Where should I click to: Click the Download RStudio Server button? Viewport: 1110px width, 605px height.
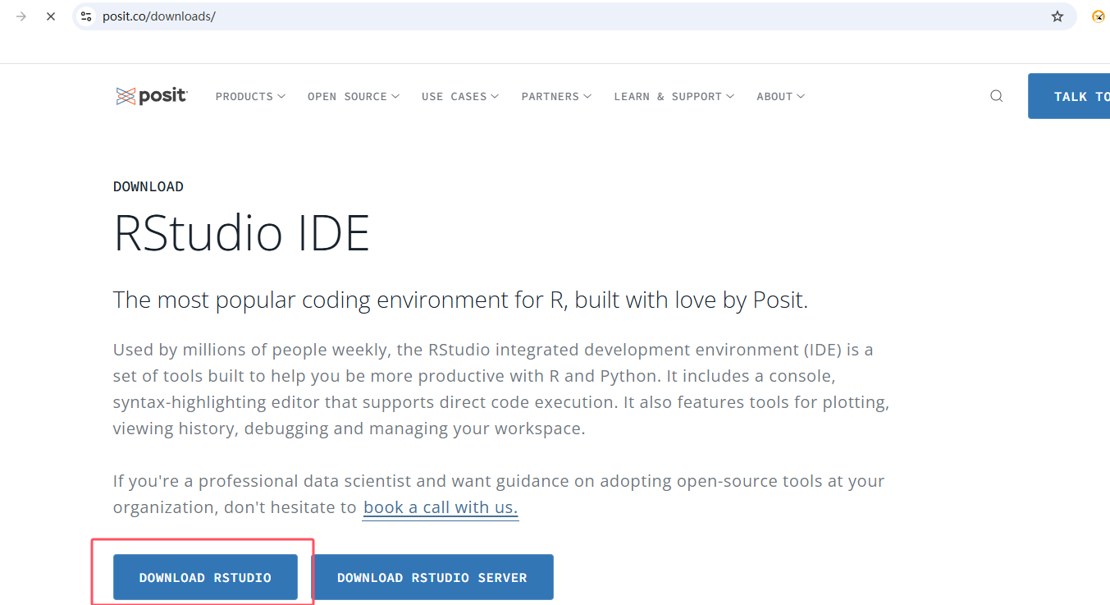click(x=432, y=577)
